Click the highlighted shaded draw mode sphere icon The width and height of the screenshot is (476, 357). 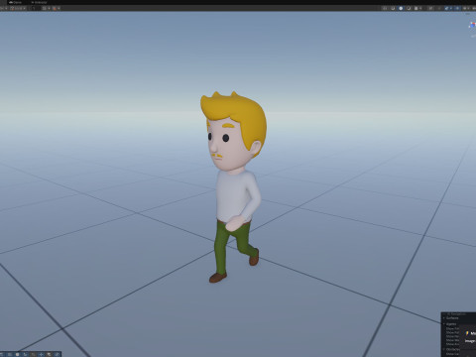(x=401, y=8)
